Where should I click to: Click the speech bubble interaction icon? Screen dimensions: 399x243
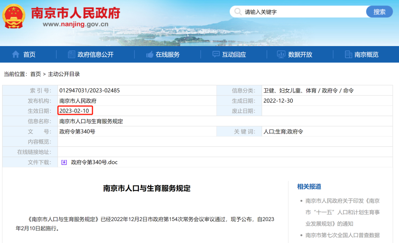click(x=216, y=55)
